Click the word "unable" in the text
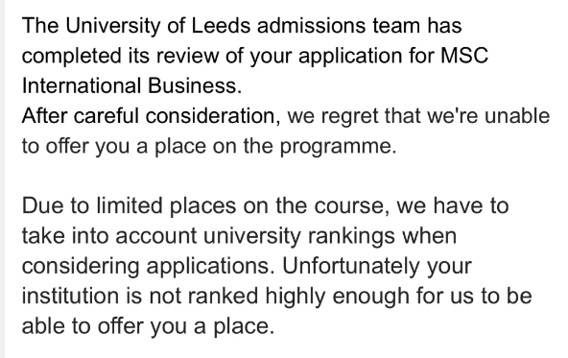 pyautogui.click(x=517, y=116)
